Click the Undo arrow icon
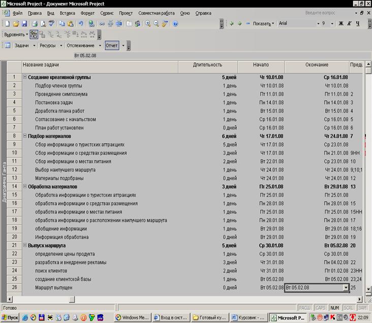 (x=81, y=23)
